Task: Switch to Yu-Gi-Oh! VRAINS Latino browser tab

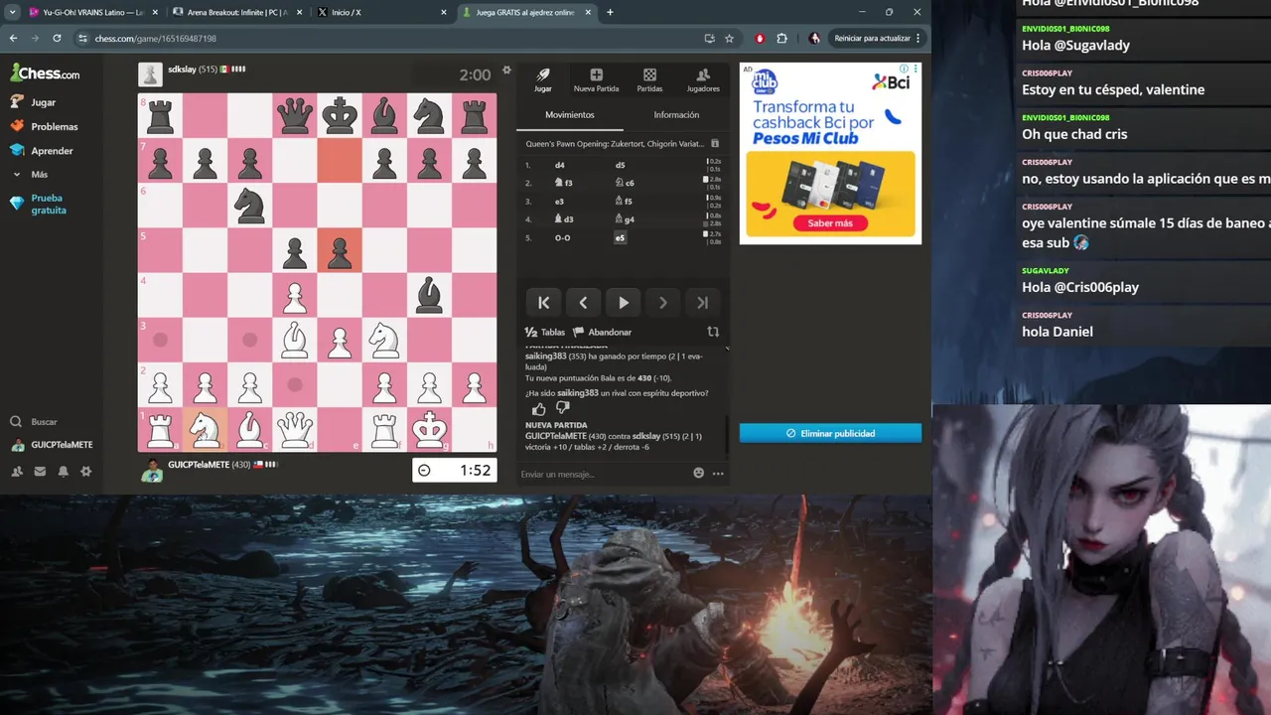Action: 92,12
